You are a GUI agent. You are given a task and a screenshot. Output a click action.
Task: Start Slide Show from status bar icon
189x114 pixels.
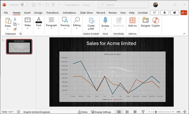pyautogui.click(x=143, y=112)
